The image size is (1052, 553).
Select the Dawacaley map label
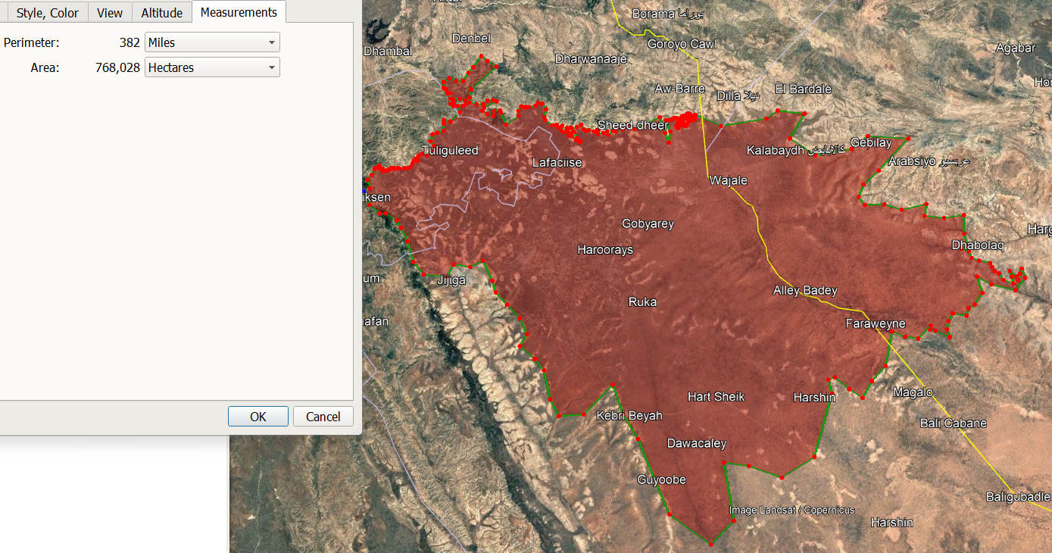click(x=696, y=443)
